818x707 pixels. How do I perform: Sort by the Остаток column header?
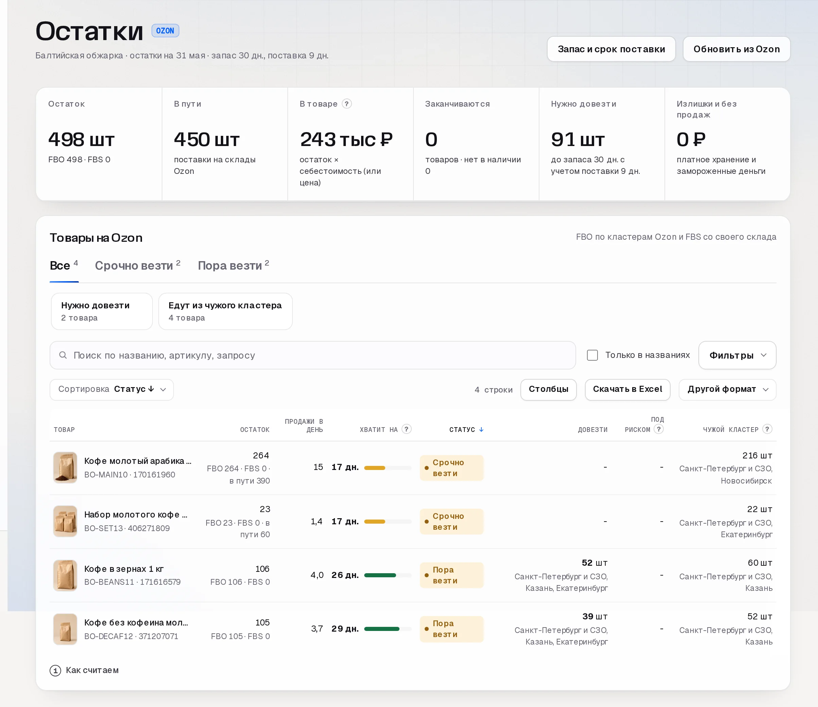point(255,430)
